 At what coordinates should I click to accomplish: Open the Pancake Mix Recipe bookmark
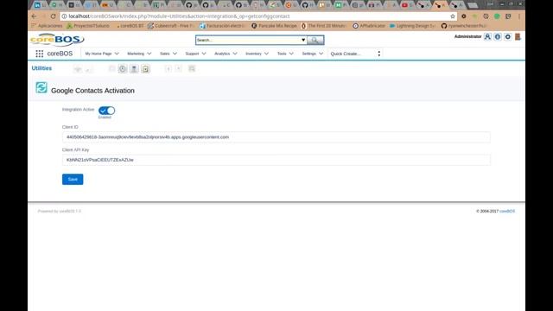[x=274, y=26]
